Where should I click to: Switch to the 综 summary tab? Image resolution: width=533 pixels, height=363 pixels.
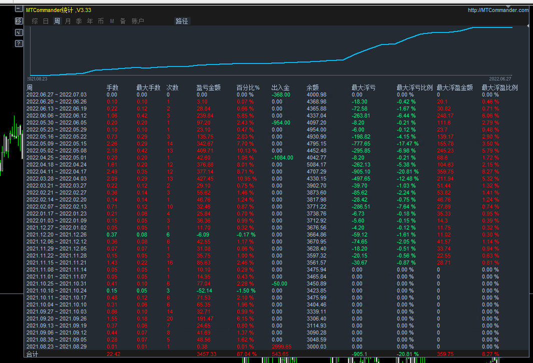coord(35,21)
